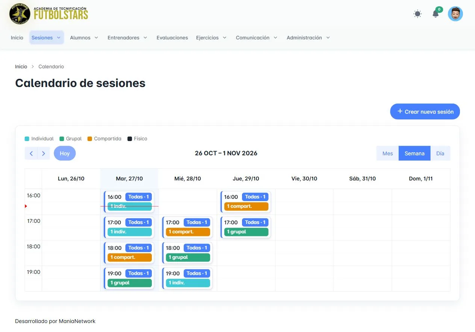Expand the Sesiones dropdown menu
Viewport: 475px width, 332px height.
click(46, 38)
